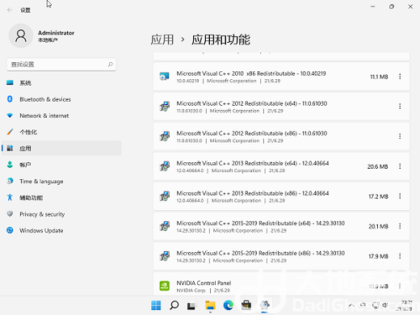Click the NVIDIA Control Panel app icon
The width and height of the screenshot is (420, 315).
(x=165, y=286)
